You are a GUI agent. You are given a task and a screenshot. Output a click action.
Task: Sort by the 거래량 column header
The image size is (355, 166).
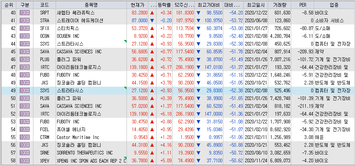pyautogui.click(x=280, y=5)
